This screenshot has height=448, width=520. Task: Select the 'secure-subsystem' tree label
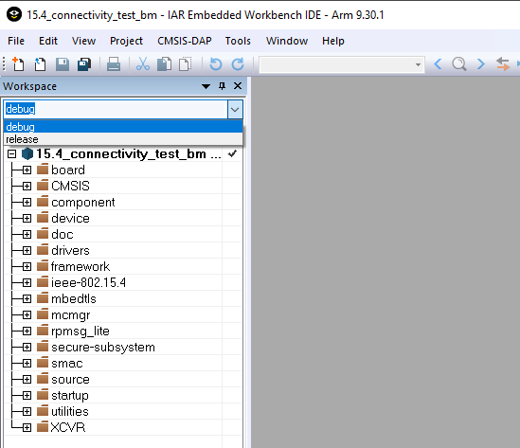103,348
